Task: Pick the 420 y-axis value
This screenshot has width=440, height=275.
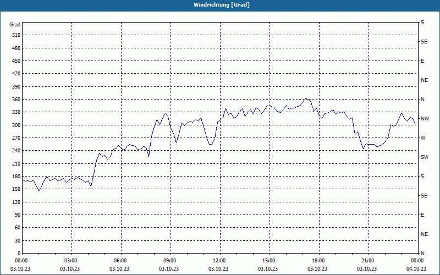Action: [16, 74]
